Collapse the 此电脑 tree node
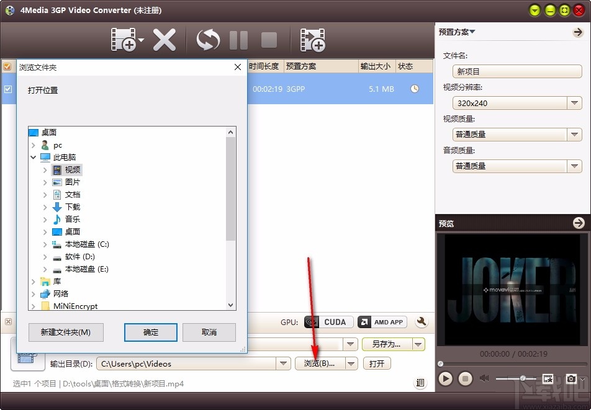591x410 pixels. point(34,157)
